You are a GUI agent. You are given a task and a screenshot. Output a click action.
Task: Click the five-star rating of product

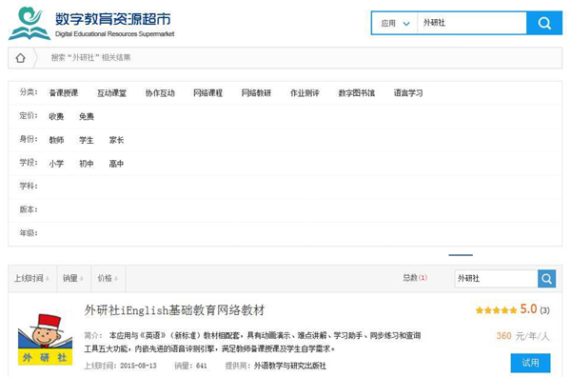[496, 310]
